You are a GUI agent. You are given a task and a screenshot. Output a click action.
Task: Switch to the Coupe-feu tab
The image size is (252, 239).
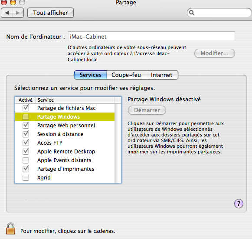click(126, 75)
